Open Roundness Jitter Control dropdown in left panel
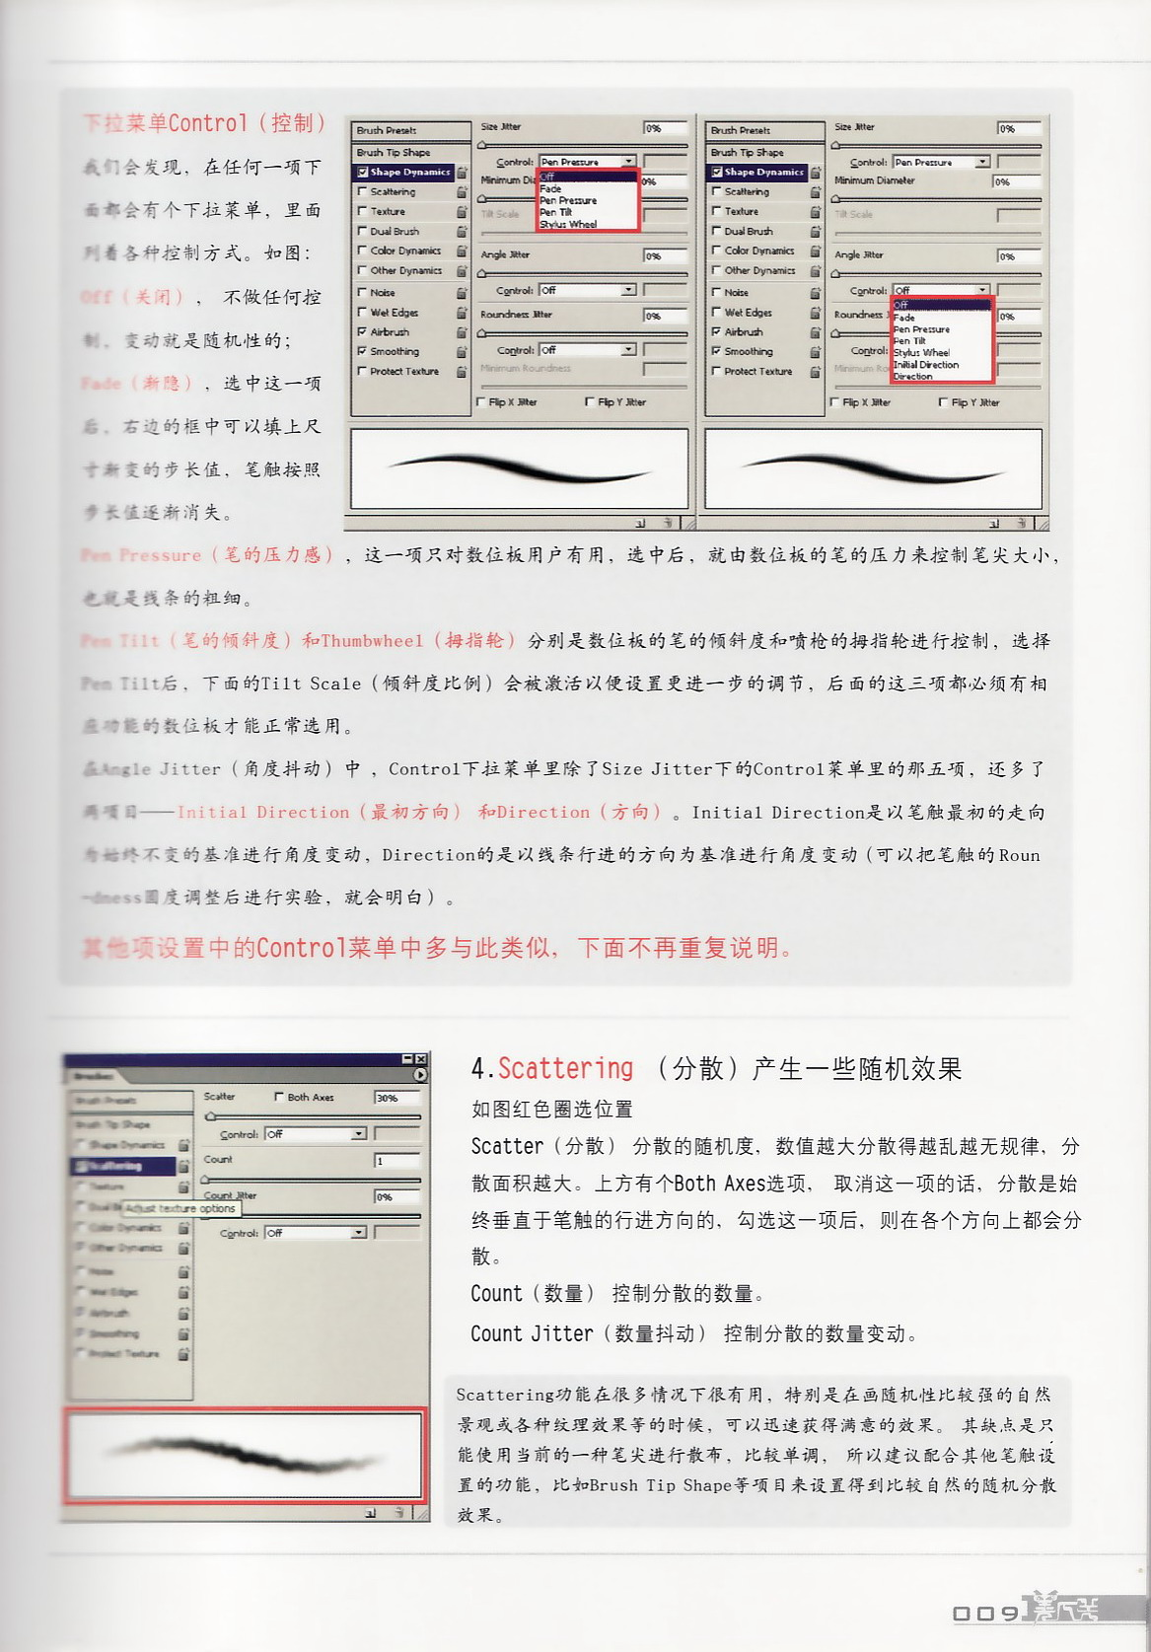1151x1652 pixels. 588,350
